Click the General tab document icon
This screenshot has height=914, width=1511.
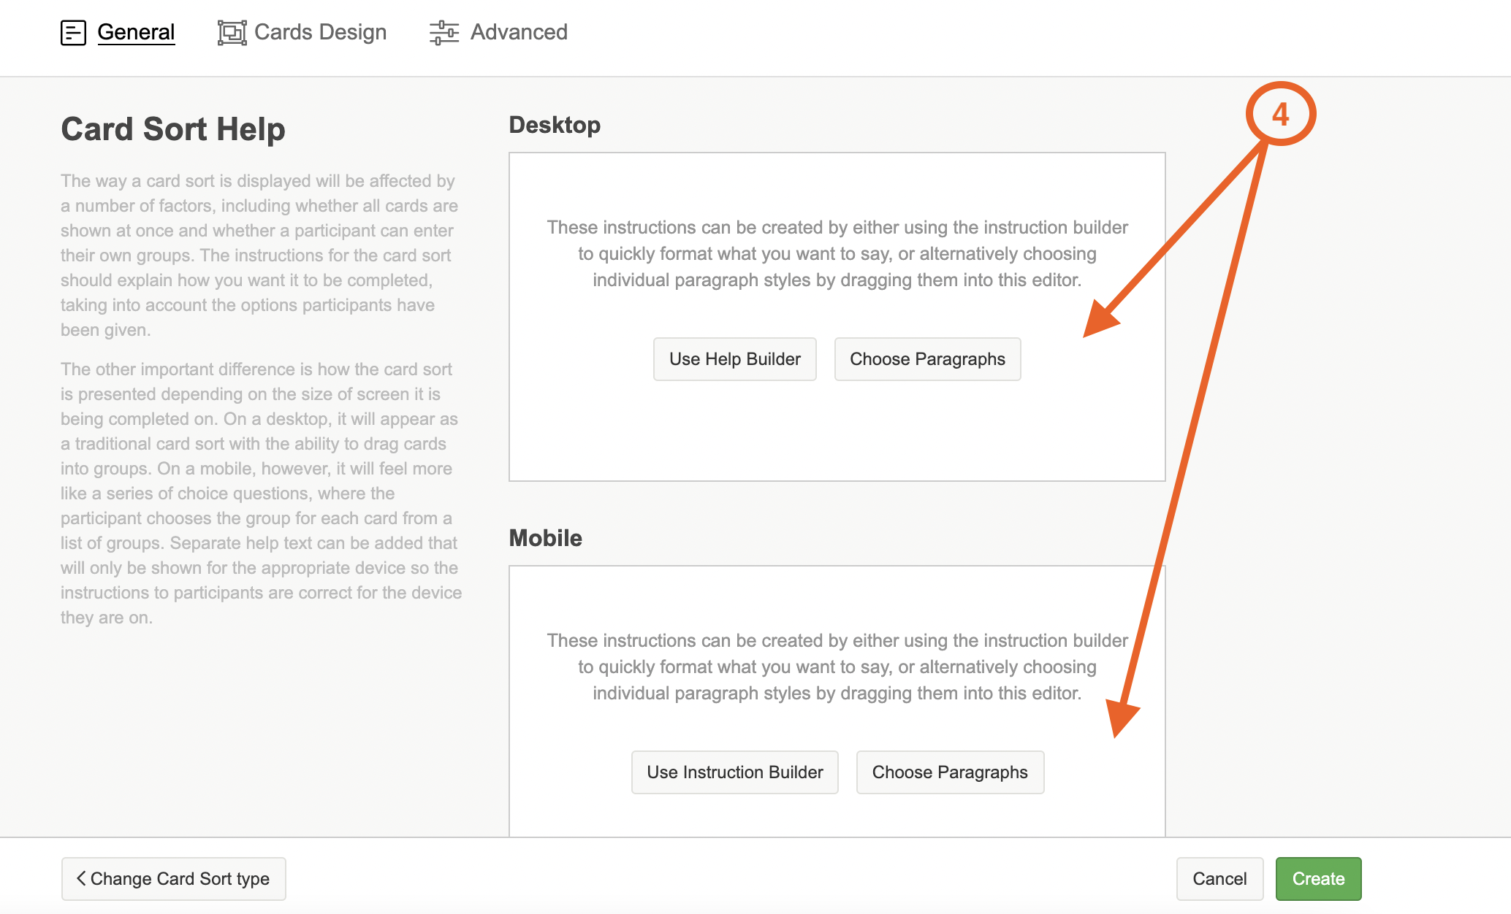click(x=73, y=33)
